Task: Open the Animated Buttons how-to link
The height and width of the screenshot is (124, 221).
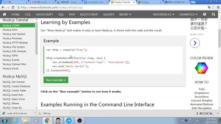Action: [202, 104]
